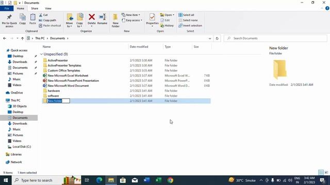Click the History command
Viewport: 330px width, 185px height.
click(x=167, y=26)
